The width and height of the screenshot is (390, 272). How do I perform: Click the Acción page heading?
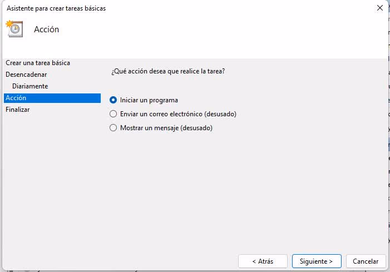[x=47, y=29]
